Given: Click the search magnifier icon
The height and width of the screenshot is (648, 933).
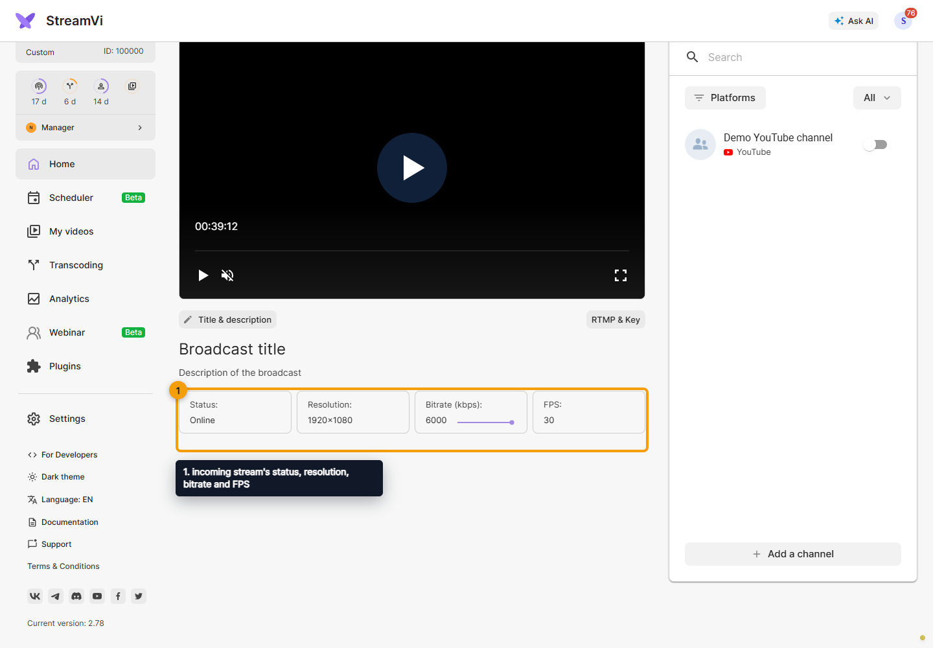Looking at the screenshot, I should pyautogui.click(x=693, y=57).
